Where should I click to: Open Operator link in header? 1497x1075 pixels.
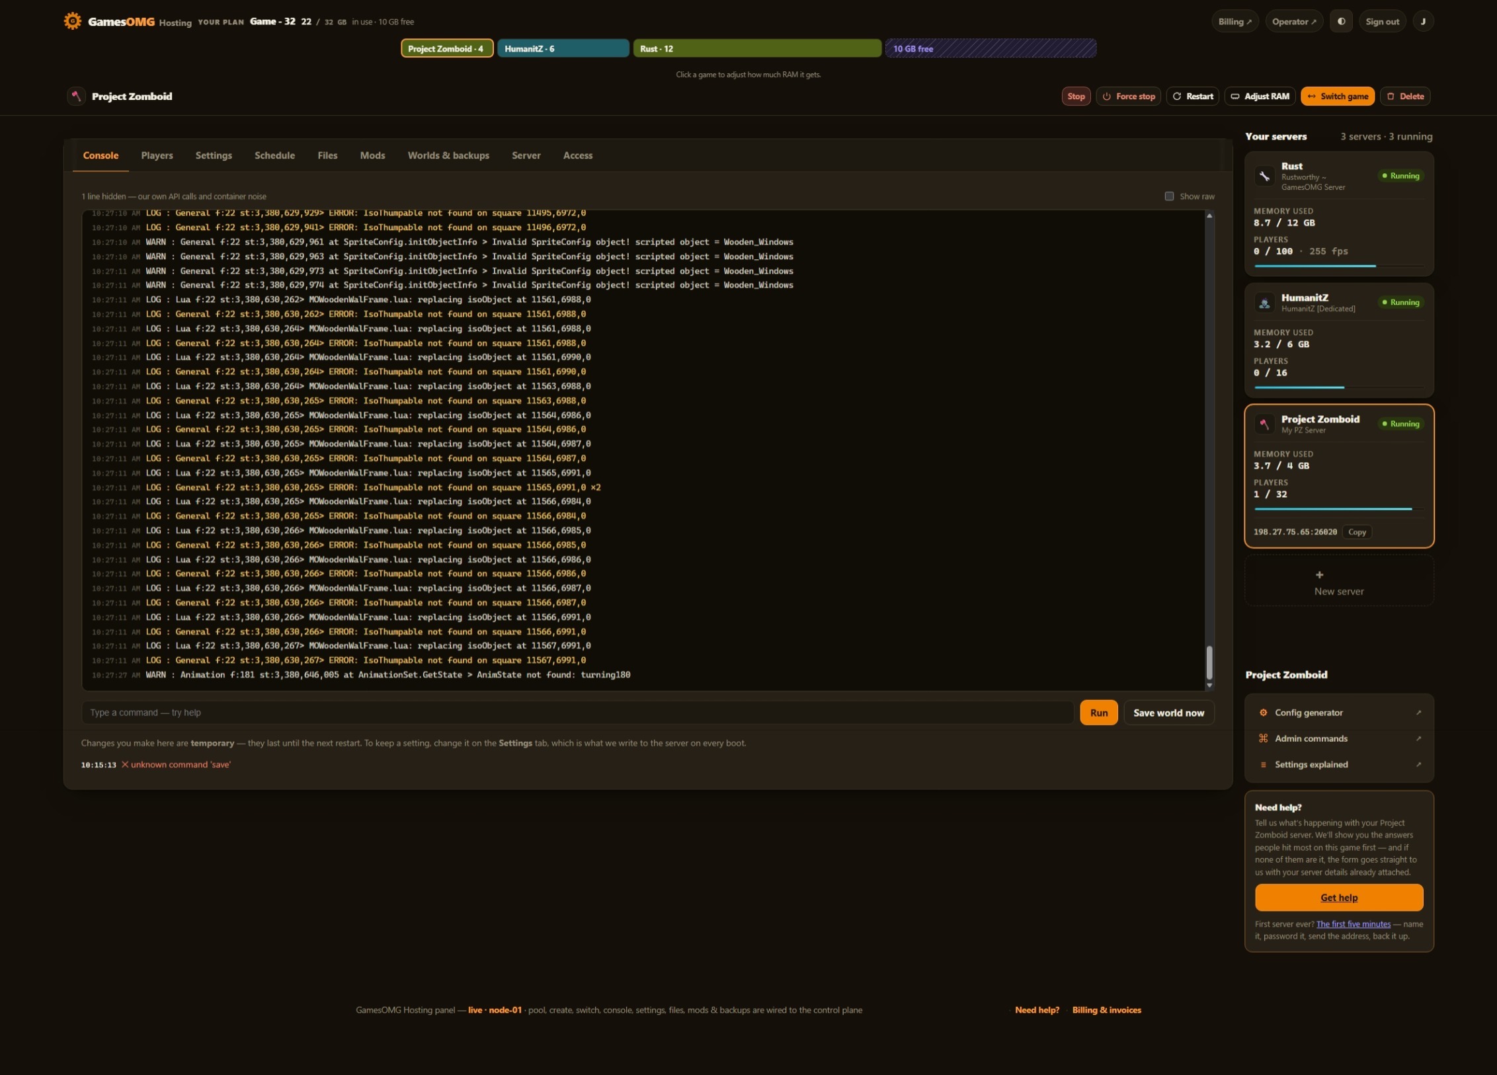(x=1294, y=21)
